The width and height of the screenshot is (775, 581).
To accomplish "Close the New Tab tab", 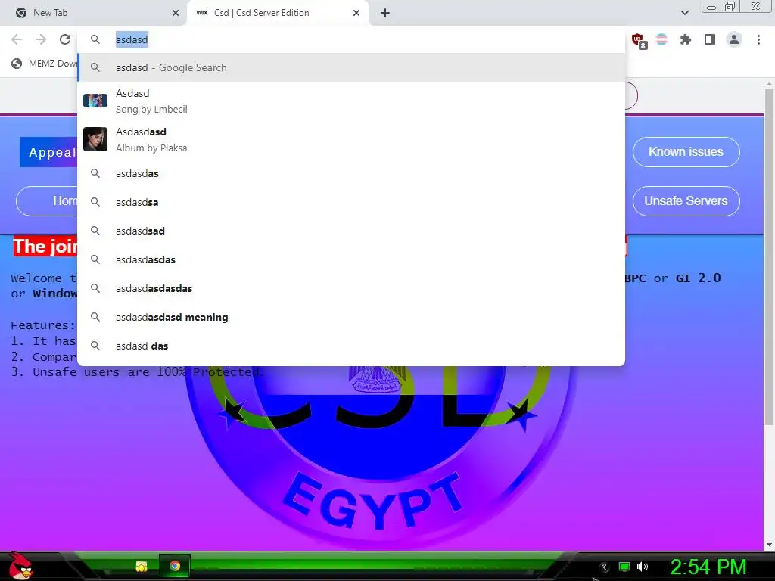I will coord(176,13).
